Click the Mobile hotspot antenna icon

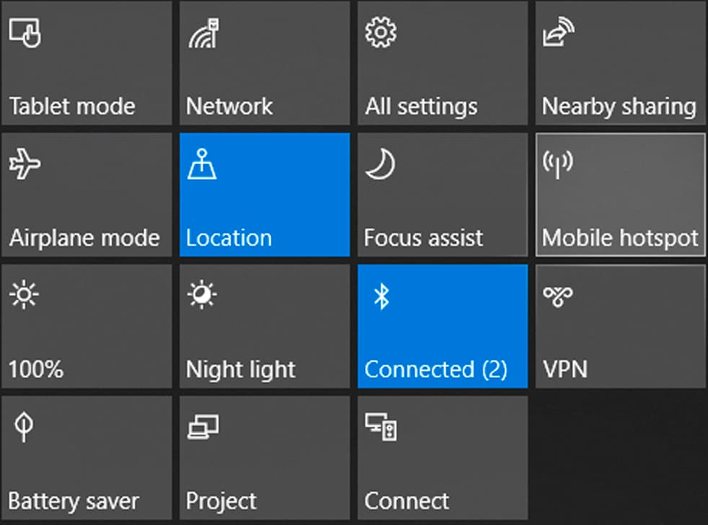(x=557, y=164)
